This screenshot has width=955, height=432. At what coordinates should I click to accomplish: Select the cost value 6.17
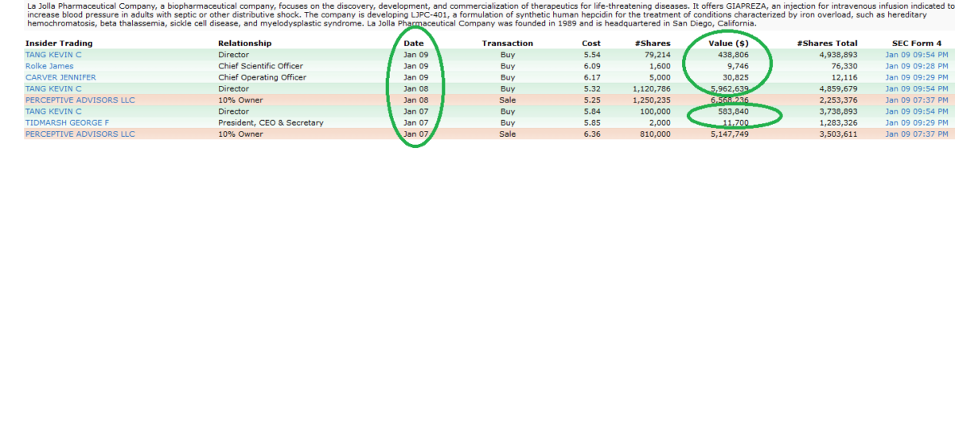591,77
